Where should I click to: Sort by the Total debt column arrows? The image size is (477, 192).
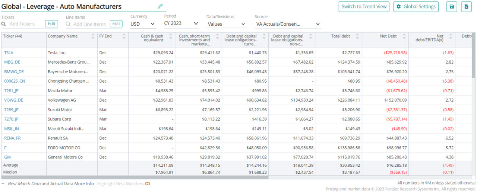pos(357,36)
